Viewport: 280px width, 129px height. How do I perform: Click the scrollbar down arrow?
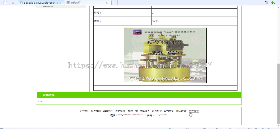coord(278,125)
